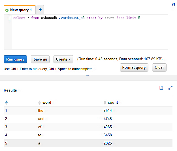Click the count value 4065
This screenshot has width=177, height=151.
click(x=108, y=127)
